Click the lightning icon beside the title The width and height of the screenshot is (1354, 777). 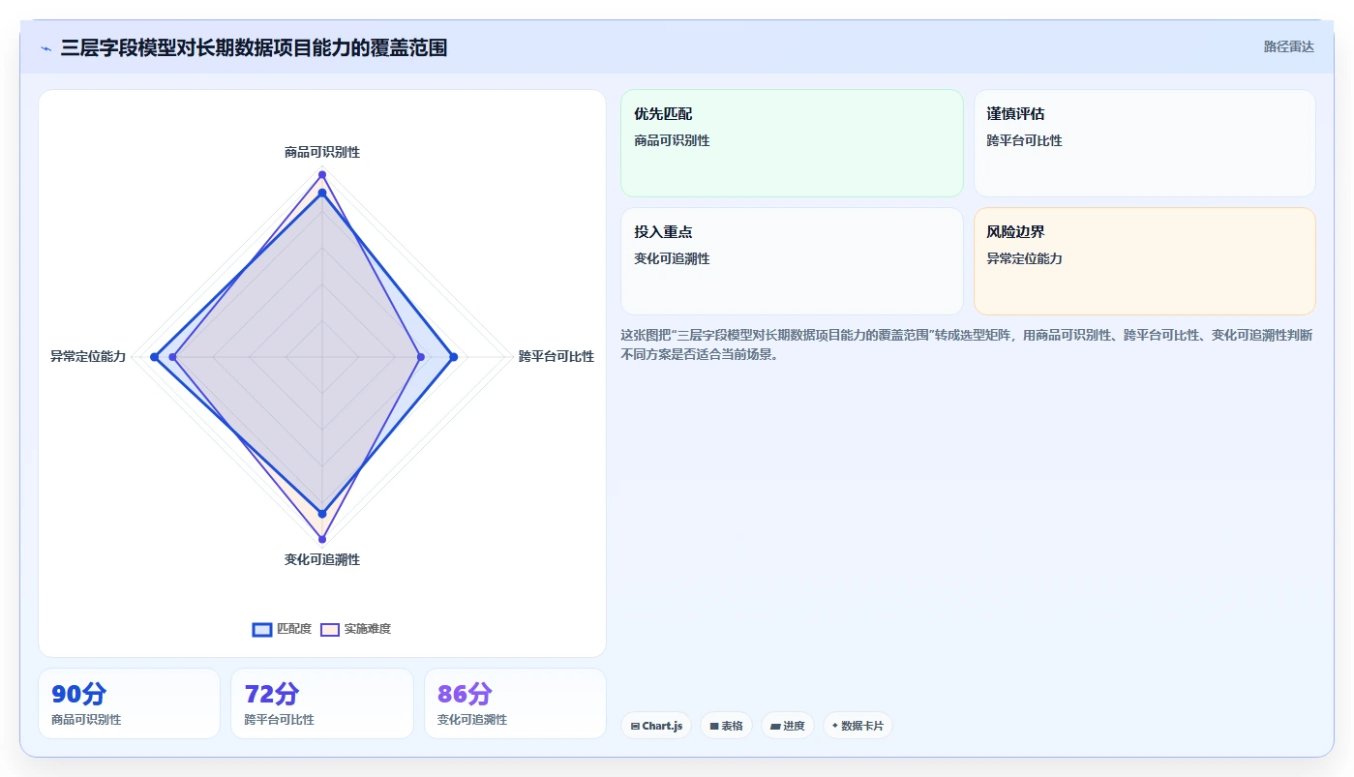coord(45,48)
